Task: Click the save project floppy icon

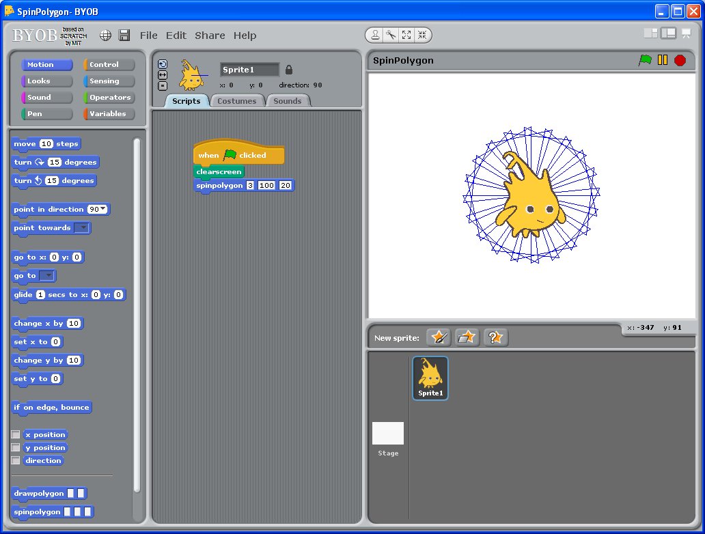Action: pyautogui.click(x=124, y=35)
